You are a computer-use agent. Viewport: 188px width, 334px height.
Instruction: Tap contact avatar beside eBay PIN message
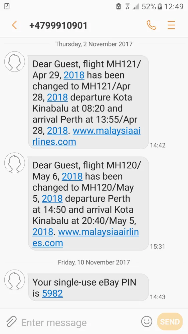click(15, 280)
